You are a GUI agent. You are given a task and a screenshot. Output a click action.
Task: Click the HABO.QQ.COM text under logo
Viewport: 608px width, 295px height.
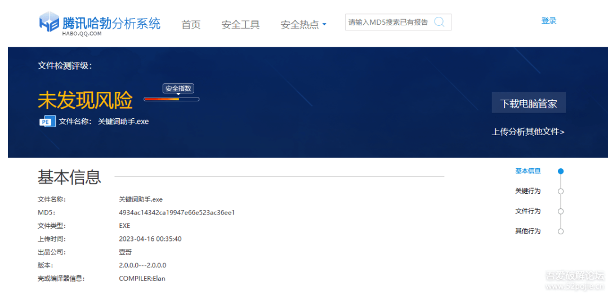(x=82, y=34)
